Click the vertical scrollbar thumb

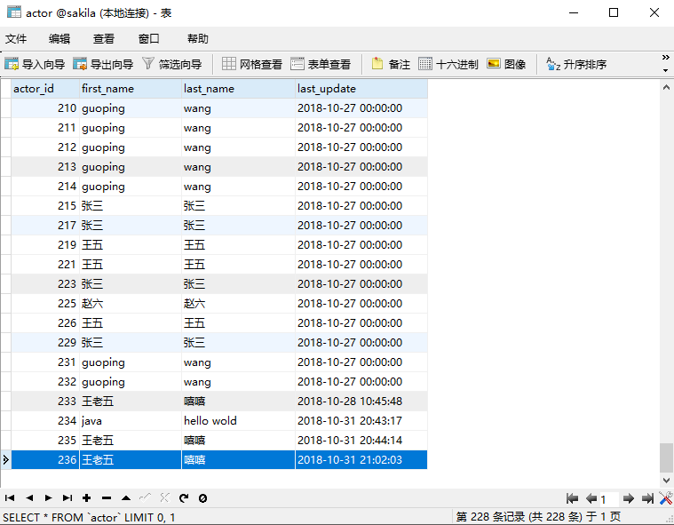click(x=666, y=457)
